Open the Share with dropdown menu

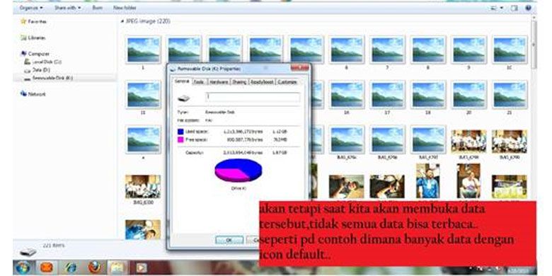coord(68,7)
